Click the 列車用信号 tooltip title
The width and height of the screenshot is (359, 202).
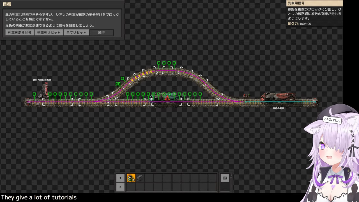(296, 3)
